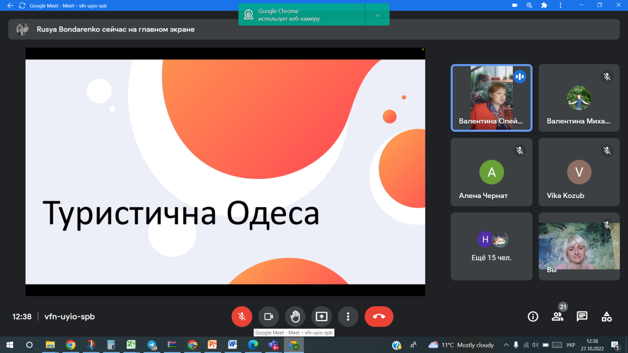Viewport: 628px width, 353px height.
Task: Unmute the microphone with the red mic button
Action: tap(242, 317)
